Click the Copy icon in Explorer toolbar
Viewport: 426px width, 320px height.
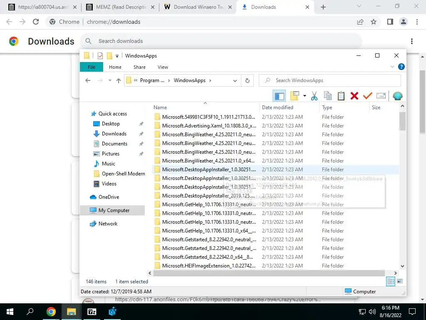point(328,96)
